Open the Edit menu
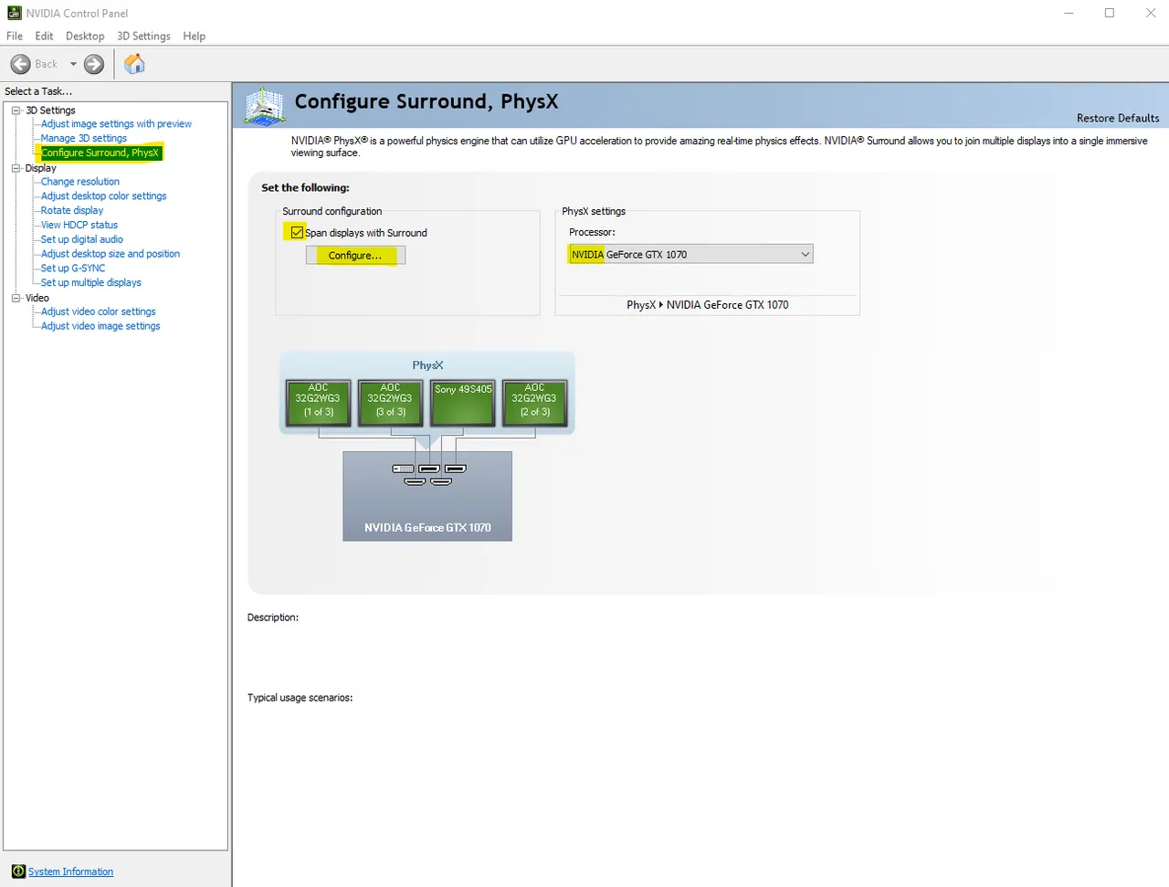This screenshot has width=1169, height=887. (44, 36)
